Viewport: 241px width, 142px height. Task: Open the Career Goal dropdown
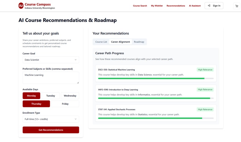(x=51, y=60)
